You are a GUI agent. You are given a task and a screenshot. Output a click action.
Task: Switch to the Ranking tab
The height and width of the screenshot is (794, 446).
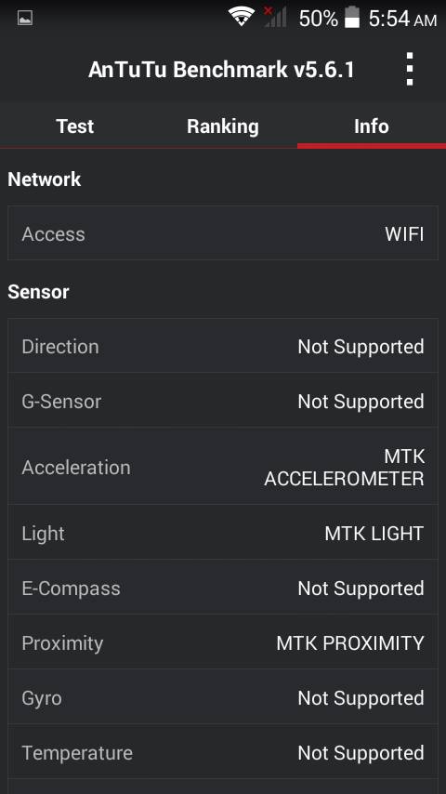(223, 126)
